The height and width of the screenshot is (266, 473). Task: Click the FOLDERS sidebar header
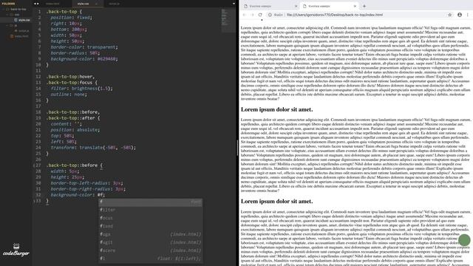pyautogui.click(x=8, y=4)
